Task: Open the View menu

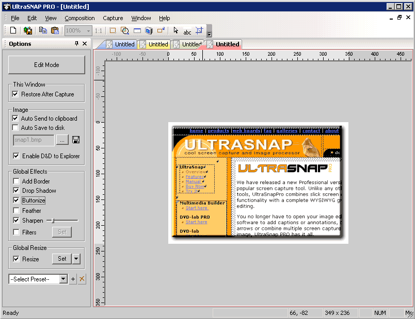Action: (x=51, y=18)
